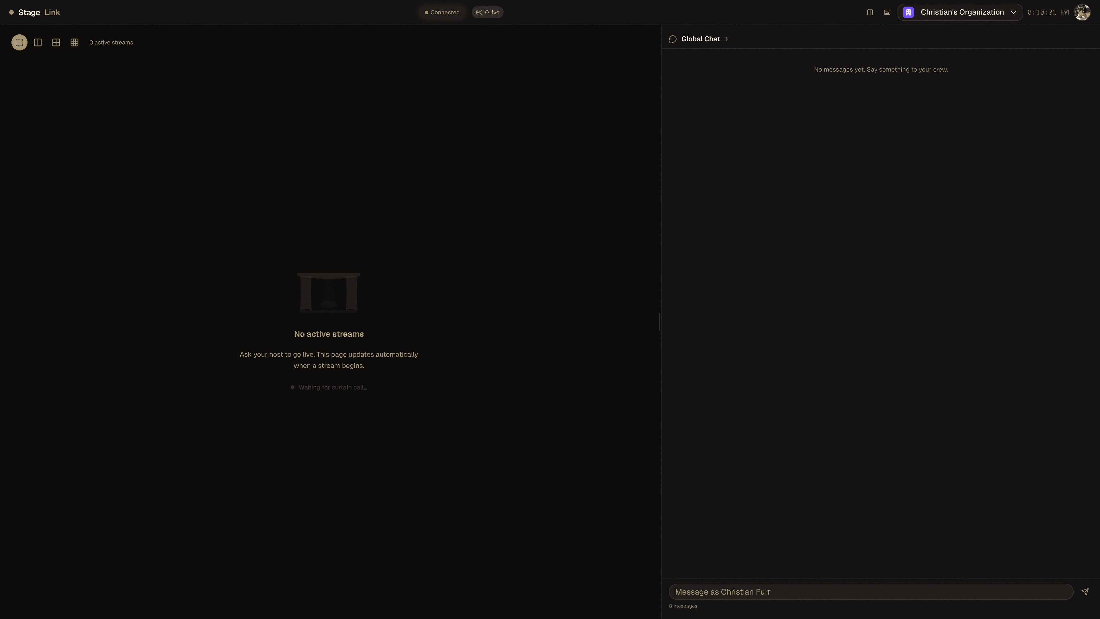Toggle the 0 live broadcast indicator
The width and height of the screenshot is (1100, 619).
click(x=487, y=12)
